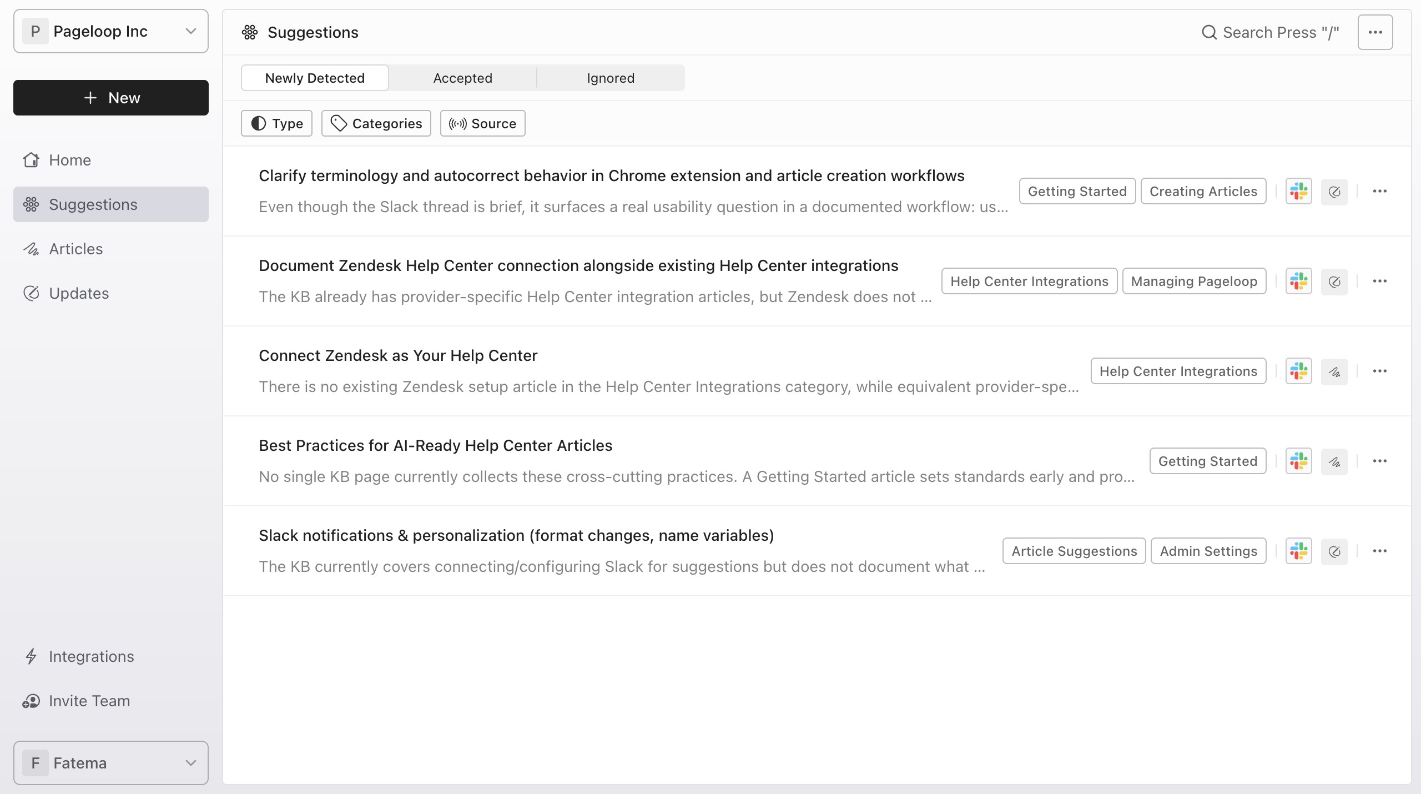Click Slack icon on Connect Zendesk row
This screenshot has width=1421, height=794.
[x=1299, y=371]
